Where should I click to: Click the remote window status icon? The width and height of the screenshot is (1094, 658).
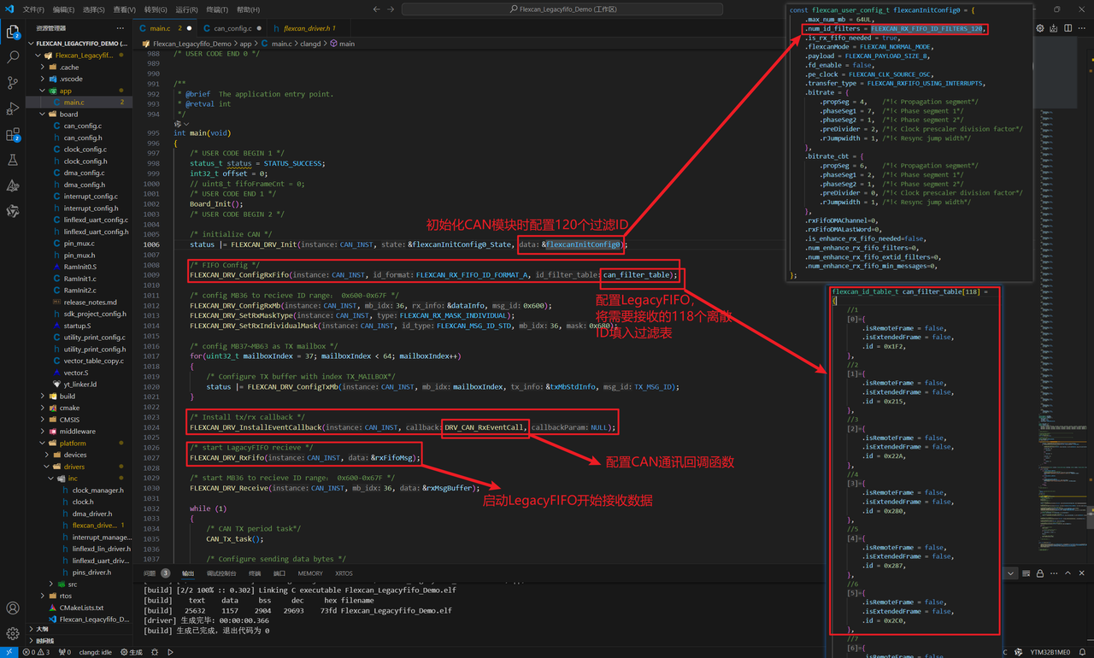click(x=9, y=652)
